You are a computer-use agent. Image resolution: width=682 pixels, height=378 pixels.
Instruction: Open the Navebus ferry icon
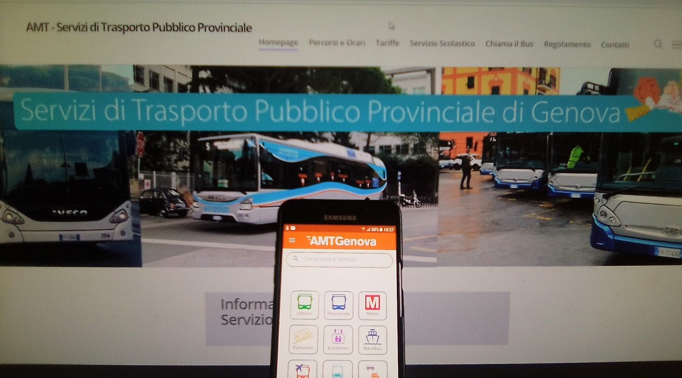click(373, 339)
